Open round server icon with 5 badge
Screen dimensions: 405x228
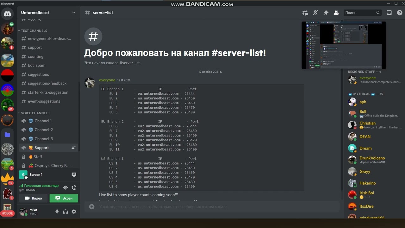7,164
